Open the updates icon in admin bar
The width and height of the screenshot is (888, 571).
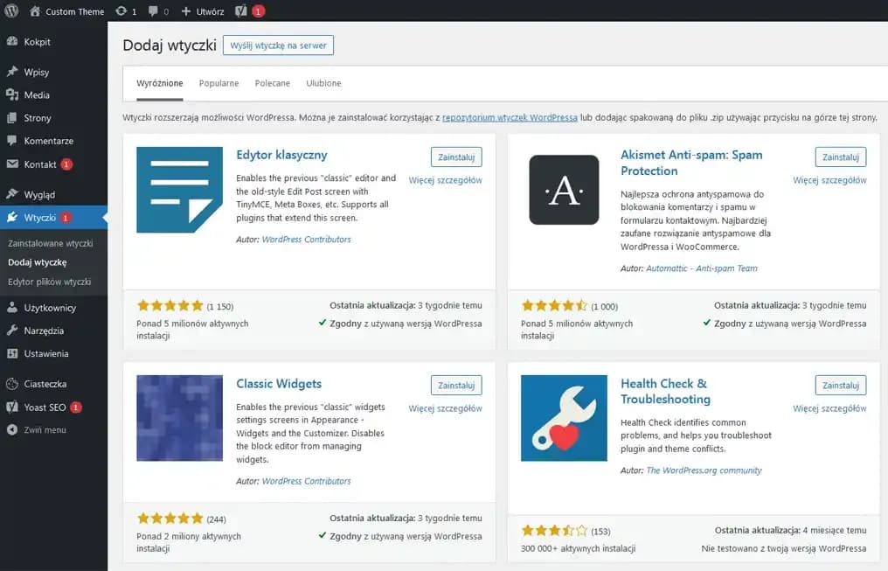coord(121,11)
